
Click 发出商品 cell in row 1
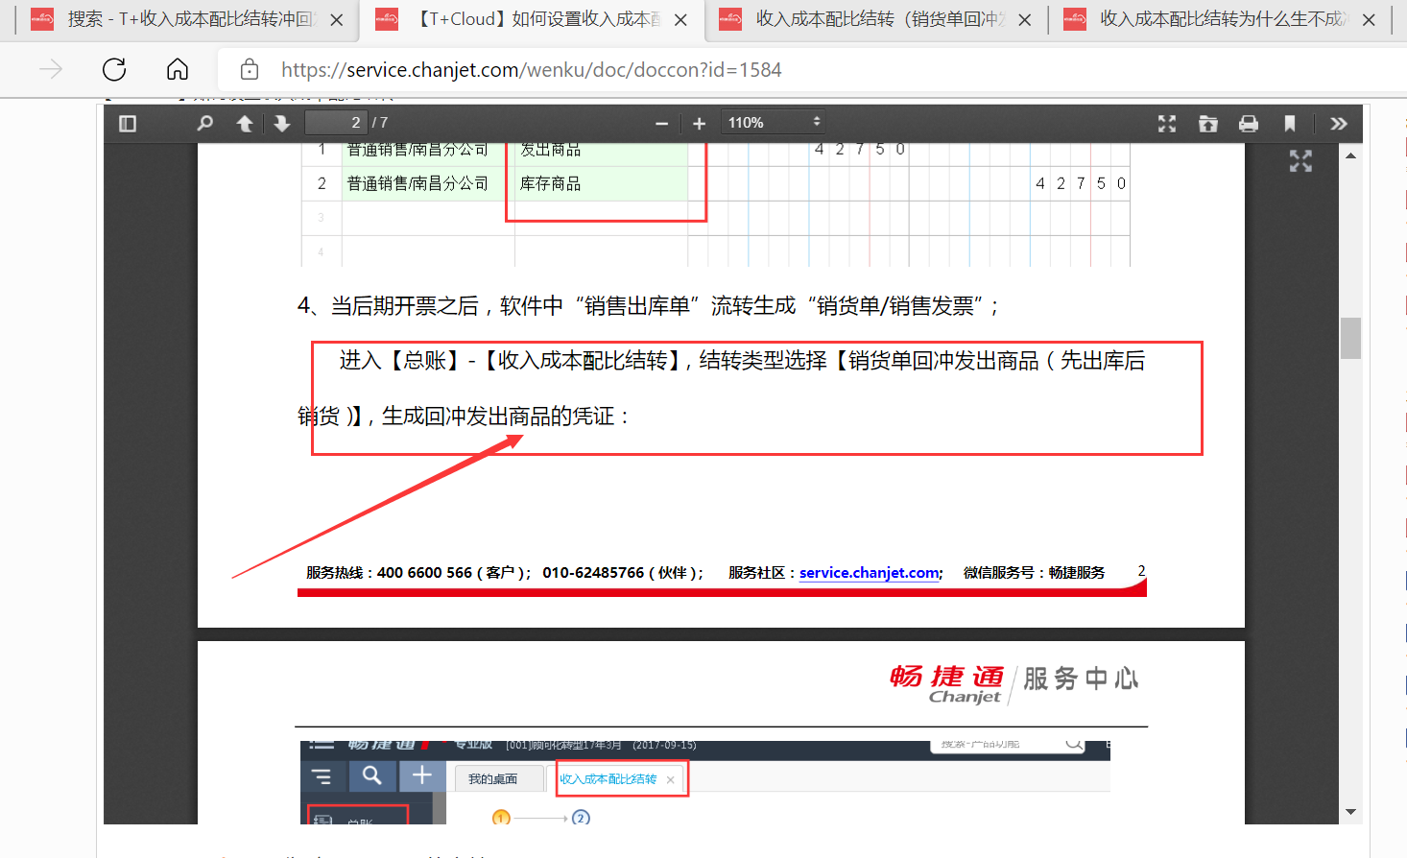pyautogui.click(x=551, y=150)
